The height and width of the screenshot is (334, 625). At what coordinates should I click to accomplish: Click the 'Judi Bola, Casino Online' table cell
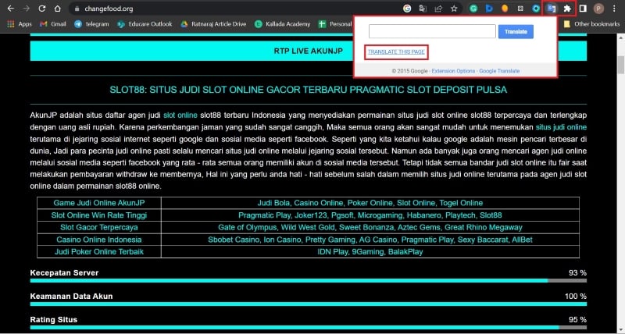[370, 203]
